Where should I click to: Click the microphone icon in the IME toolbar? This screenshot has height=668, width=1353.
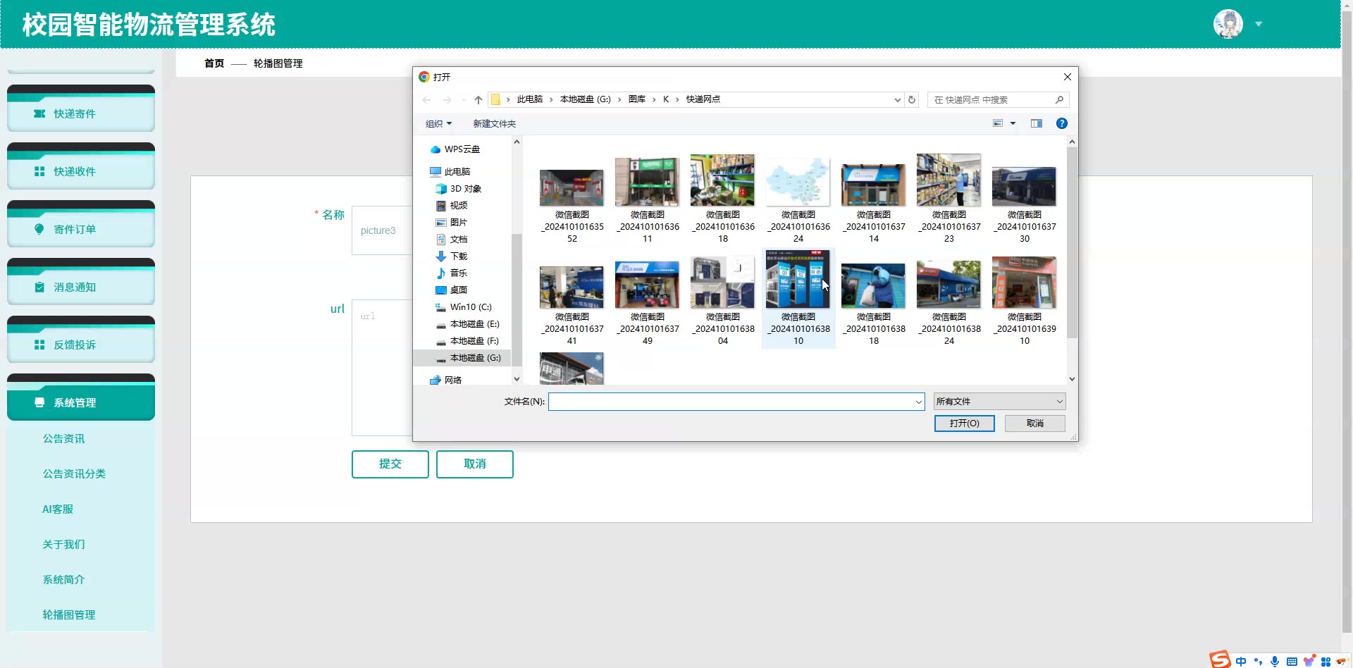pyautogui.click(x=1275, y=661)
